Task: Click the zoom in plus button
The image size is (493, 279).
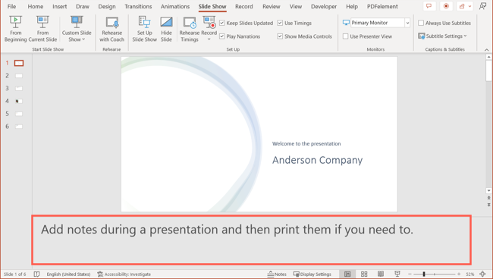Action: pyautogui.click(x=459, y=274)
